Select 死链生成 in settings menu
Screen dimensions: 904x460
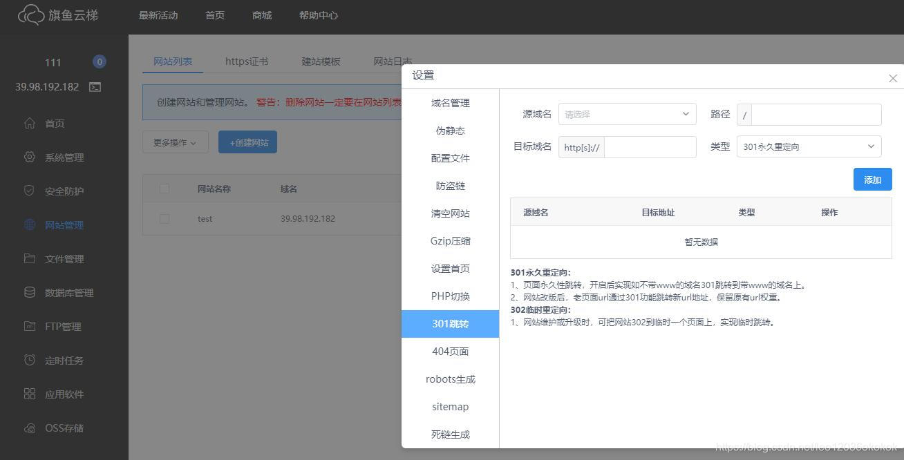(x=450, y=434)
